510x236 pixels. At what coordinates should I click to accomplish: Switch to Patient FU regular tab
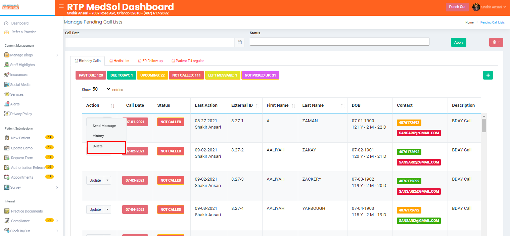(x=188, y=61)
